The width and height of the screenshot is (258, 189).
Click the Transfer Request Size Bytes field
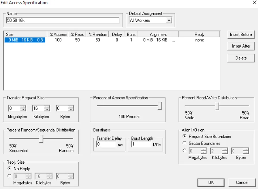click(x=62, y=108)
